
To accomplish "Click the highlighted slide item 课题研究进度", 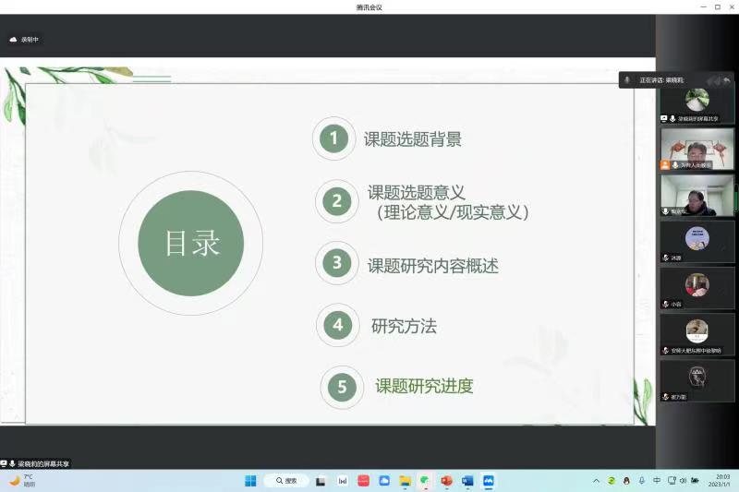I will 424,386.
